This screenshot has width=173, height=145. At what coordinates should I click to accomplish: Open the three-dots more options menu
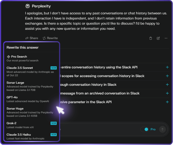pyautogui.click(x=166, y=38)
